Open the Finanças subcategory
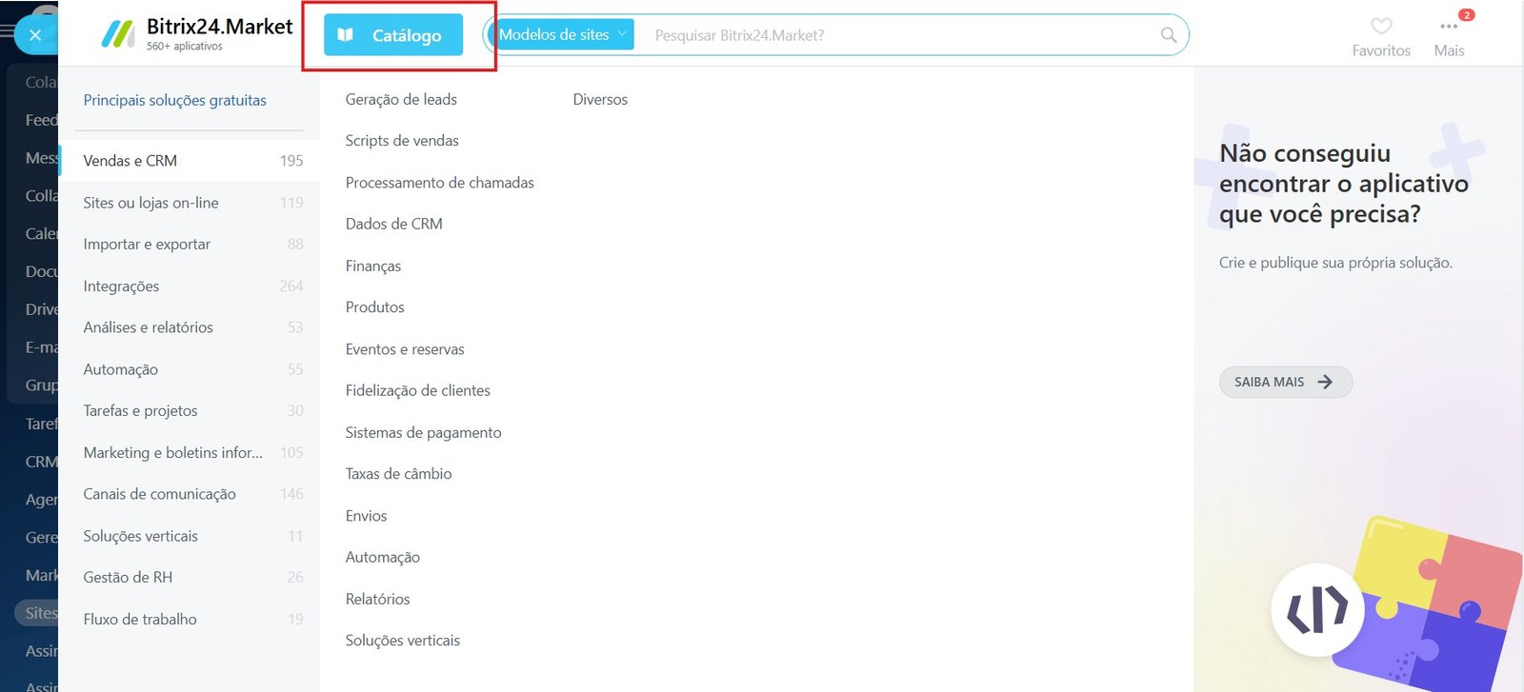This screenshot has height=692, width=1524. coord(373,267)
